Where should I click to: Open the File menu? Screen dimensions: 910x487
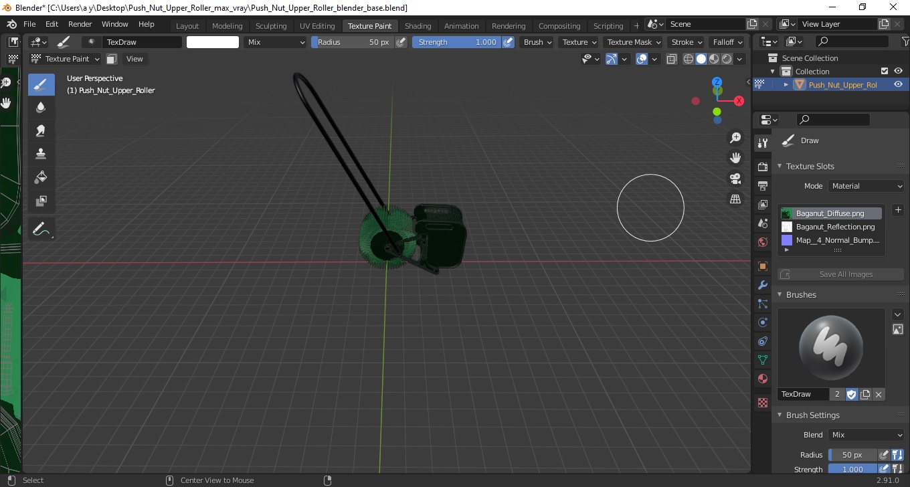pyautogui.click(x=29, y=24)
